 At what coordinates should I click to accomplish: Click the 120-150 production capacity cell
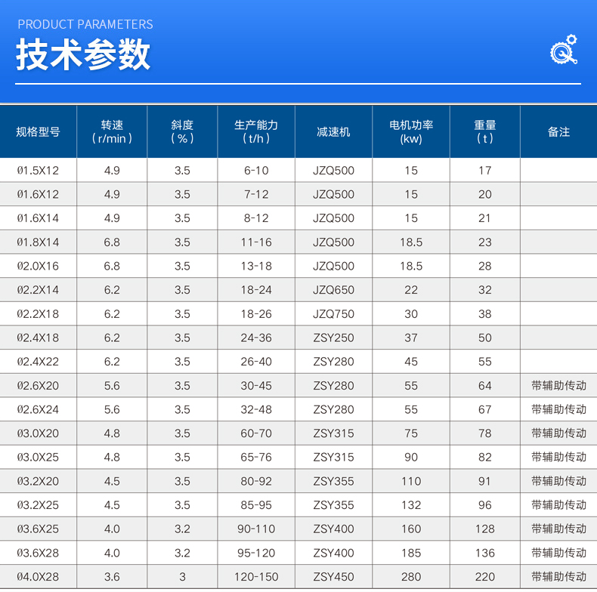[x=256, y=577]
